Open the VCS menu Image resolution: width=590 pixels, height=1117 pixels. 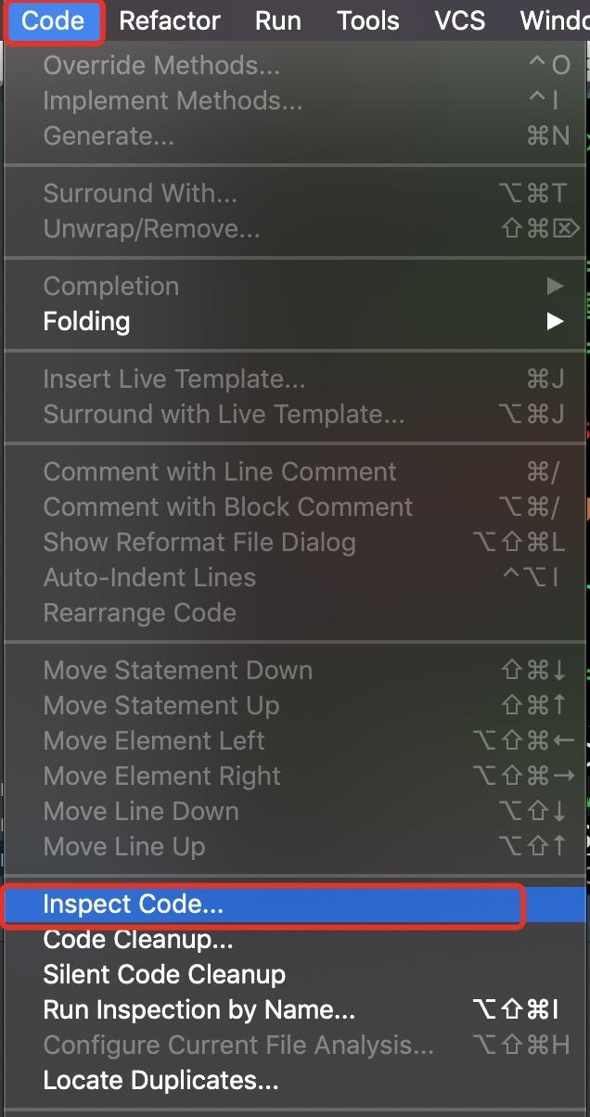click(458, 19)
